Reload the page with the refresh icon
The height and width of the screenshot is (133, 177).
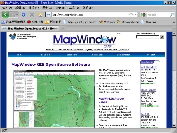[x=24, y=15]
